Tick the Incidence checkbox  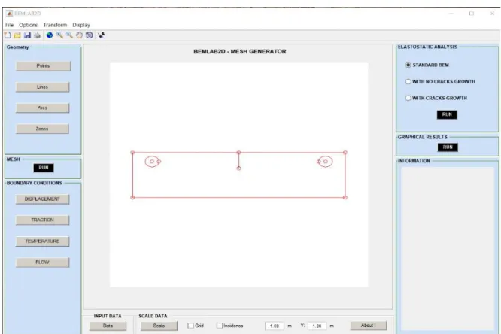pyautogui.click(x=220, y=326)
